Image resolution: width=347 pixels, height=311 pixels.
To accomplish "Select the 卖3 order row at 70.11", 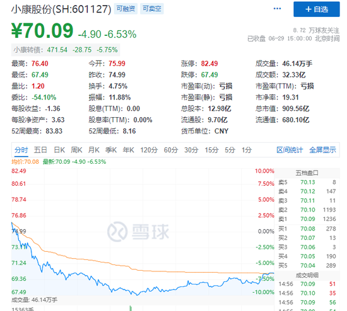I will [x=307, y=201].
